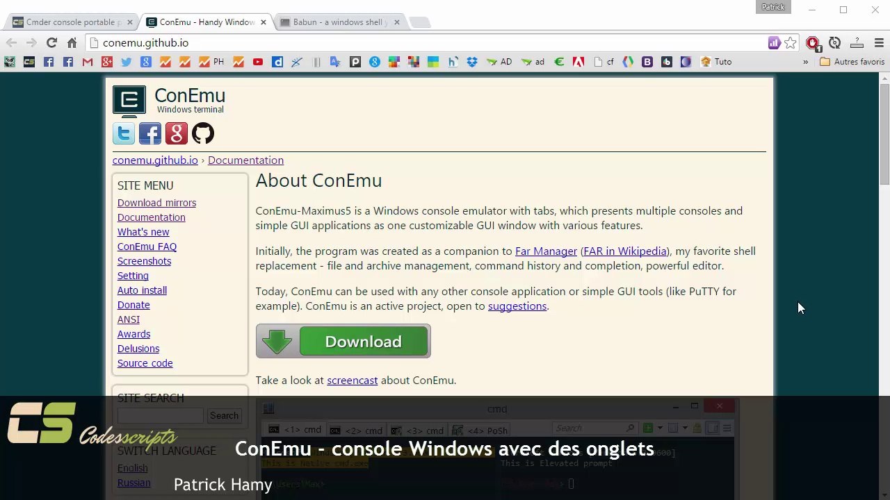Open the cf page bookmark
Image resolution: width=890 pixels, height=500 pixels.
pos(604,62)
